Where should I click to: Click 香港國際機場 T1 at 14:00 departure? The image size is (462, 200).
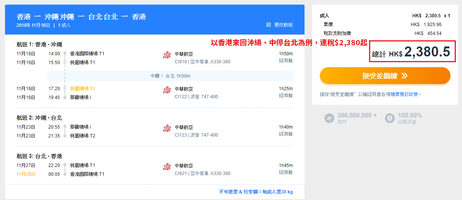pos(87,54)
